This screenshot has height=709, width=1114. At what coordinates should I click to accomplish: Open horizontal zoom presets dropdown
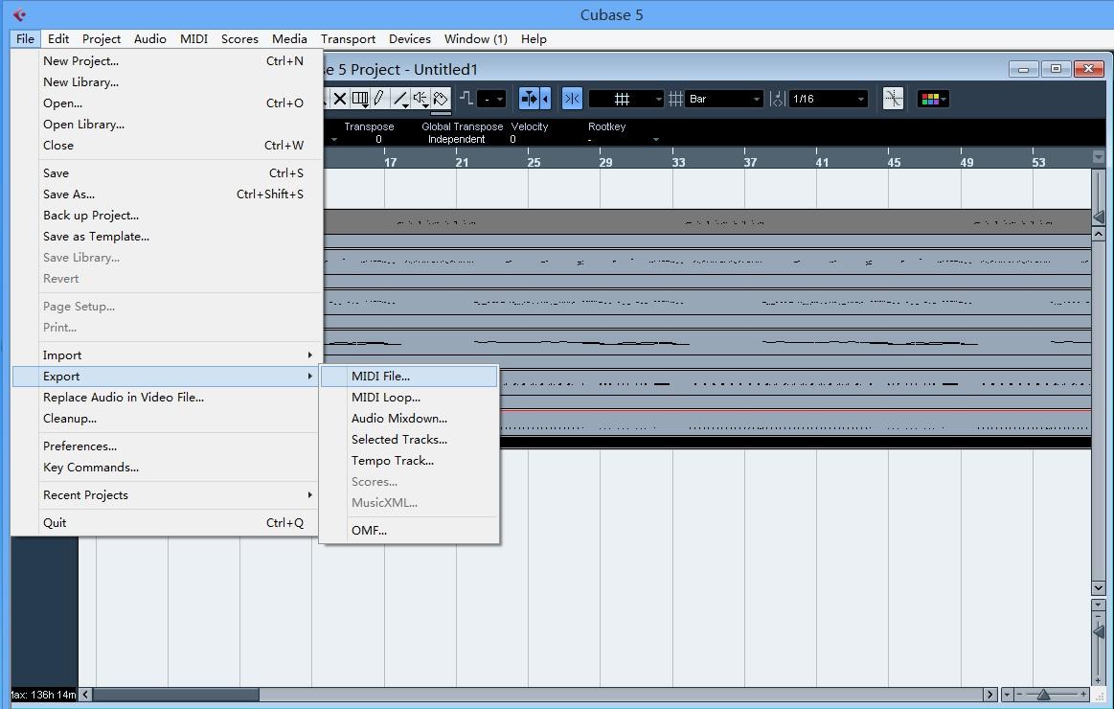1007,694
